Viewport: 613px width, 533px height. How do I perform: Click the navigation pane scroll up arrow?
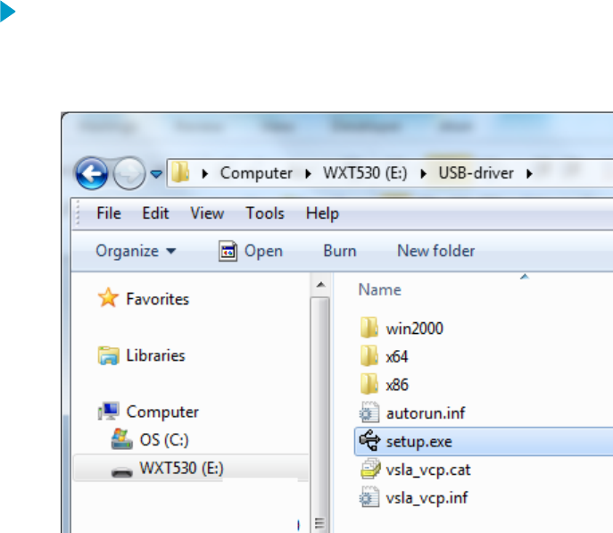pos(321,285)
